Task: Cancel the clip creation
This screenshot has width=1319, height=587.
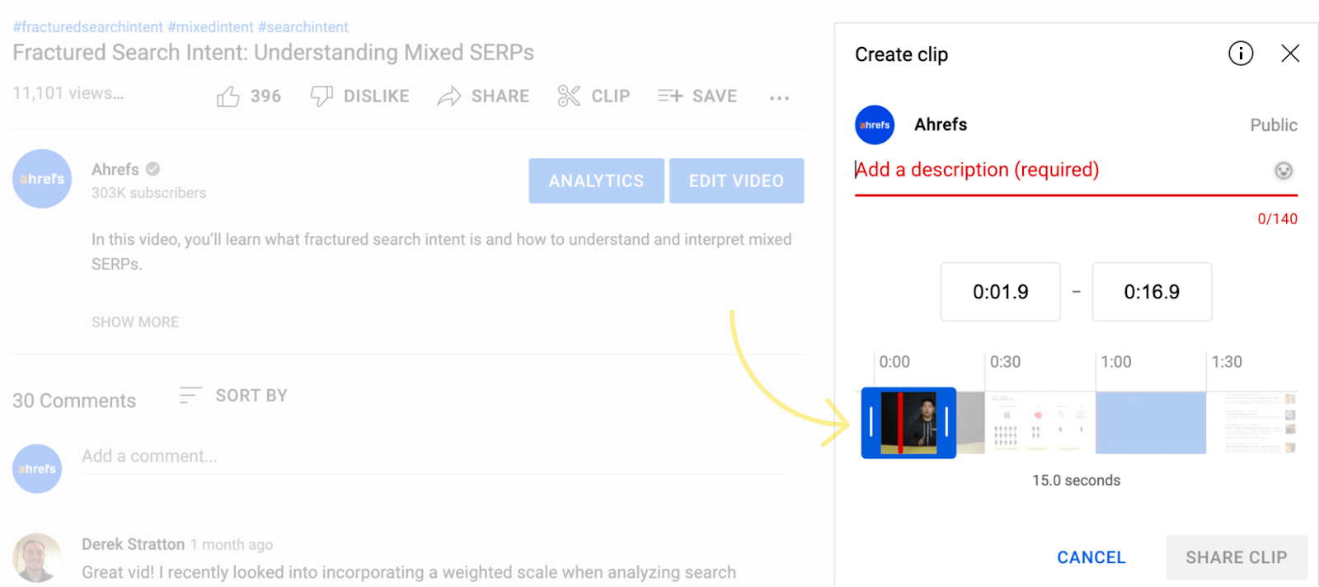Action: [1090, 557]
